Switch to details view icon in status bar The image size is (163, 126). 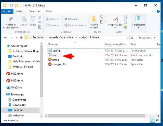click(153, 120)
